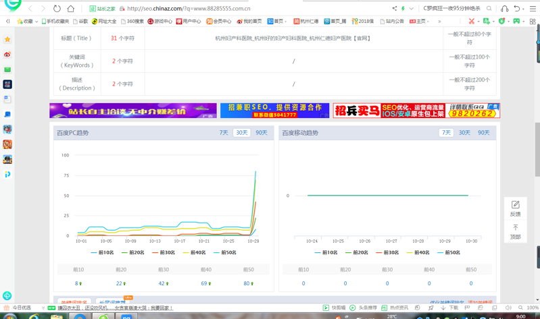
Task: Open the 下载 downloads button
Action: click(449, 308)
